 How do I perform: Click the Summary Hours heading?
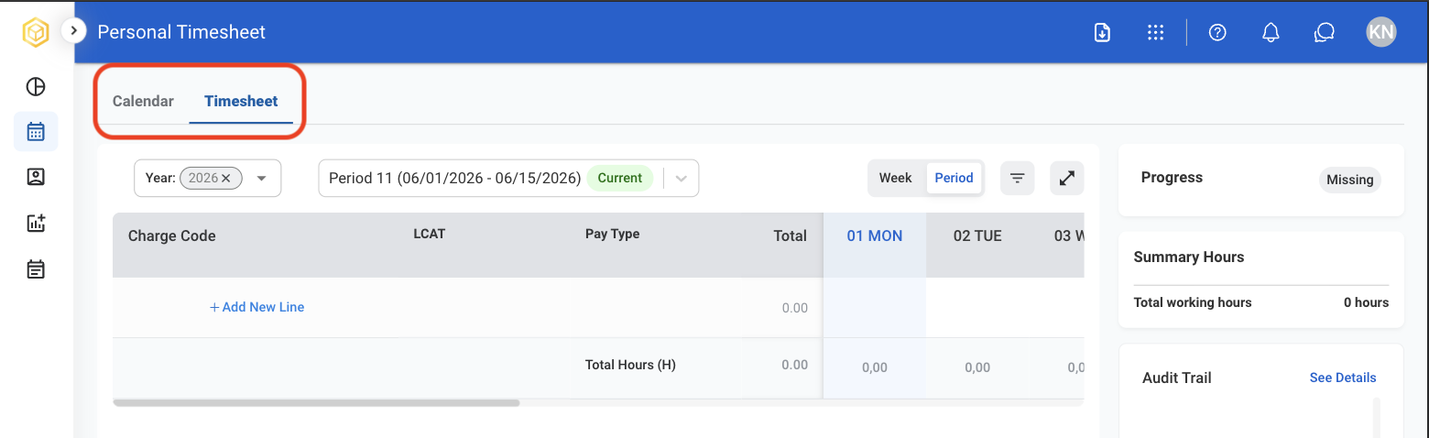point(1189,257)
